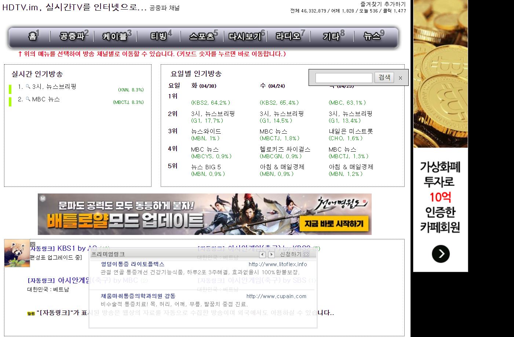Click the battle royale game banner ad
Viewport: 514px width, 337px height.
(x=205, y=214)
